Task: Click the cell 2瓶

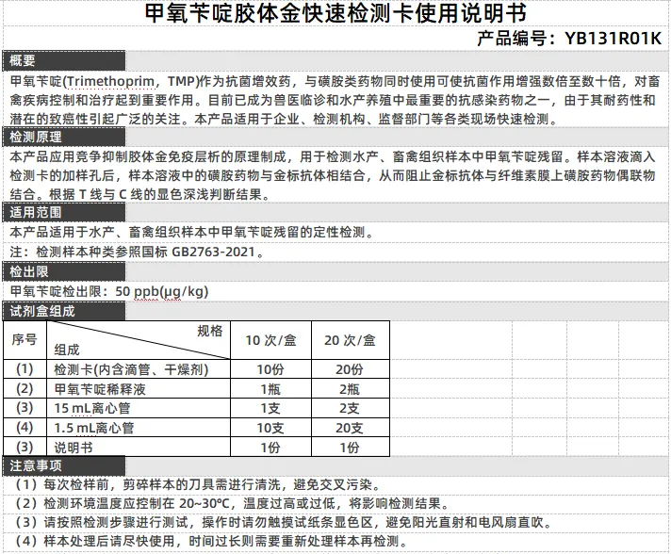Action: pyautogui.click(x=350, y=389)
